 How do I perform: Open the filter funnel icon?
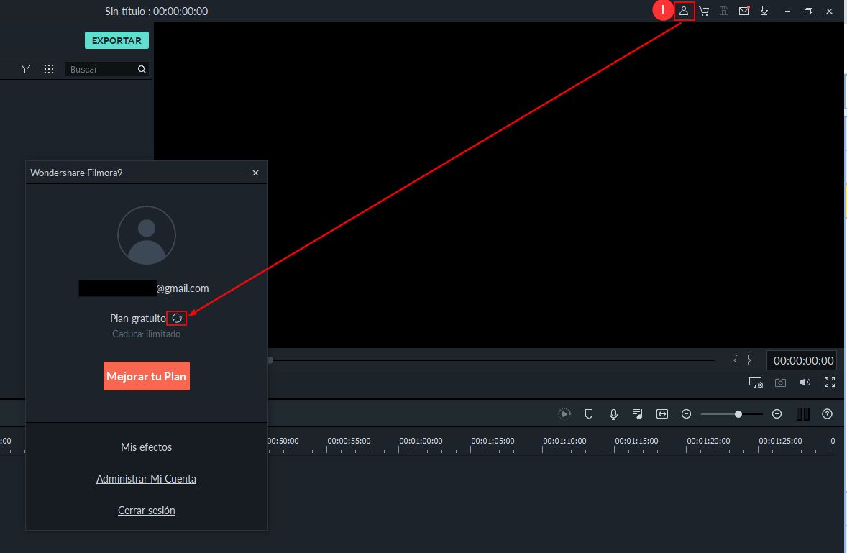pyautogui.click(x=26, y=69)
